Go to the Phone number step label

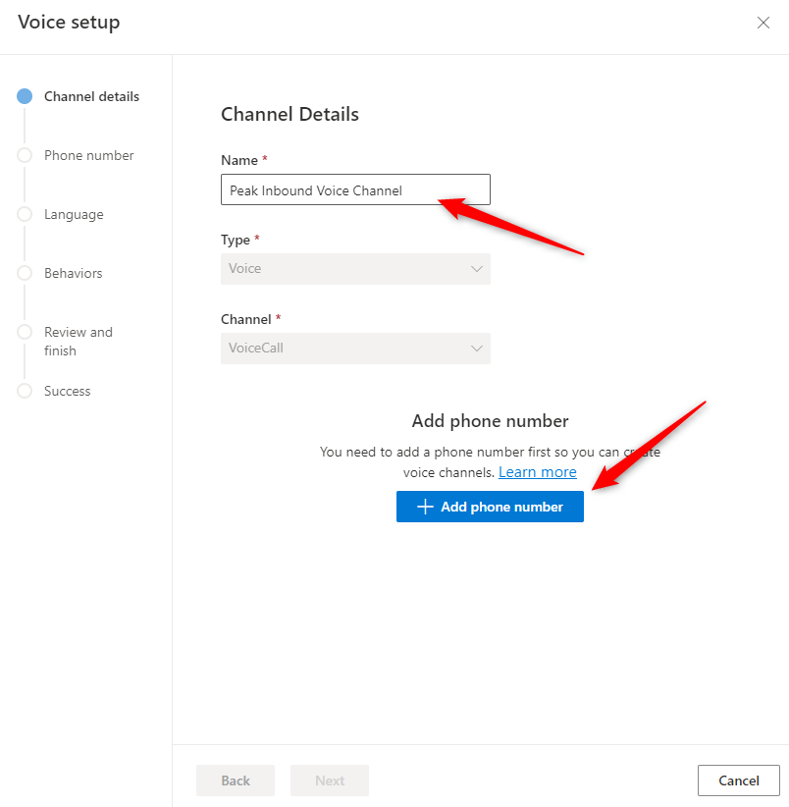(89, 155)
